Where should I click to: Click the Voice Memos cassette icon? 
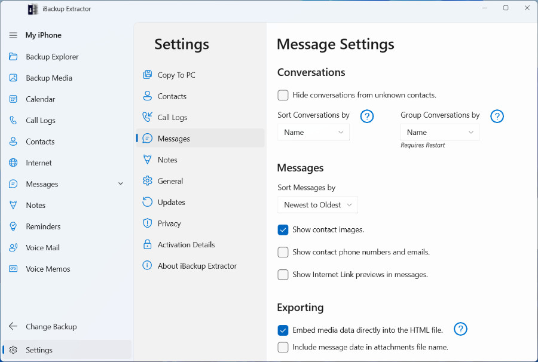pyautogui.click(x=13, y=269)
